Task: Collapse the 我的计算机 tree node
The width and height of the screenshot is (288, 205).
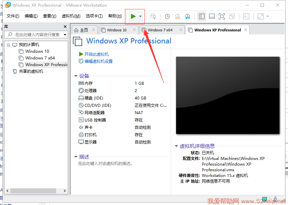Action: point(9,45)
